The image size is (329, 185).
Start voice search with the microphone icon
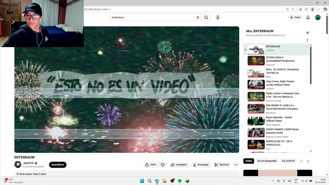coord(218,17)
